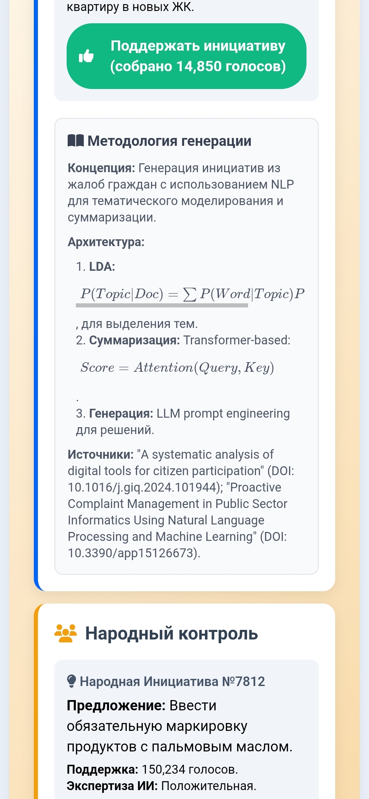The image size is (369, 799).
Task: Click the P(Topic|Doc) LDA formula
Action: pyautogui.click(x=192, y=294)
